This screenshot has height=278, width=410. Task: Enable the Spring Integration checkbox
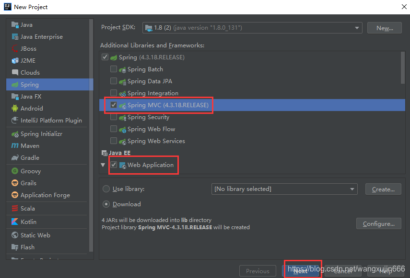tap(114, 92)
